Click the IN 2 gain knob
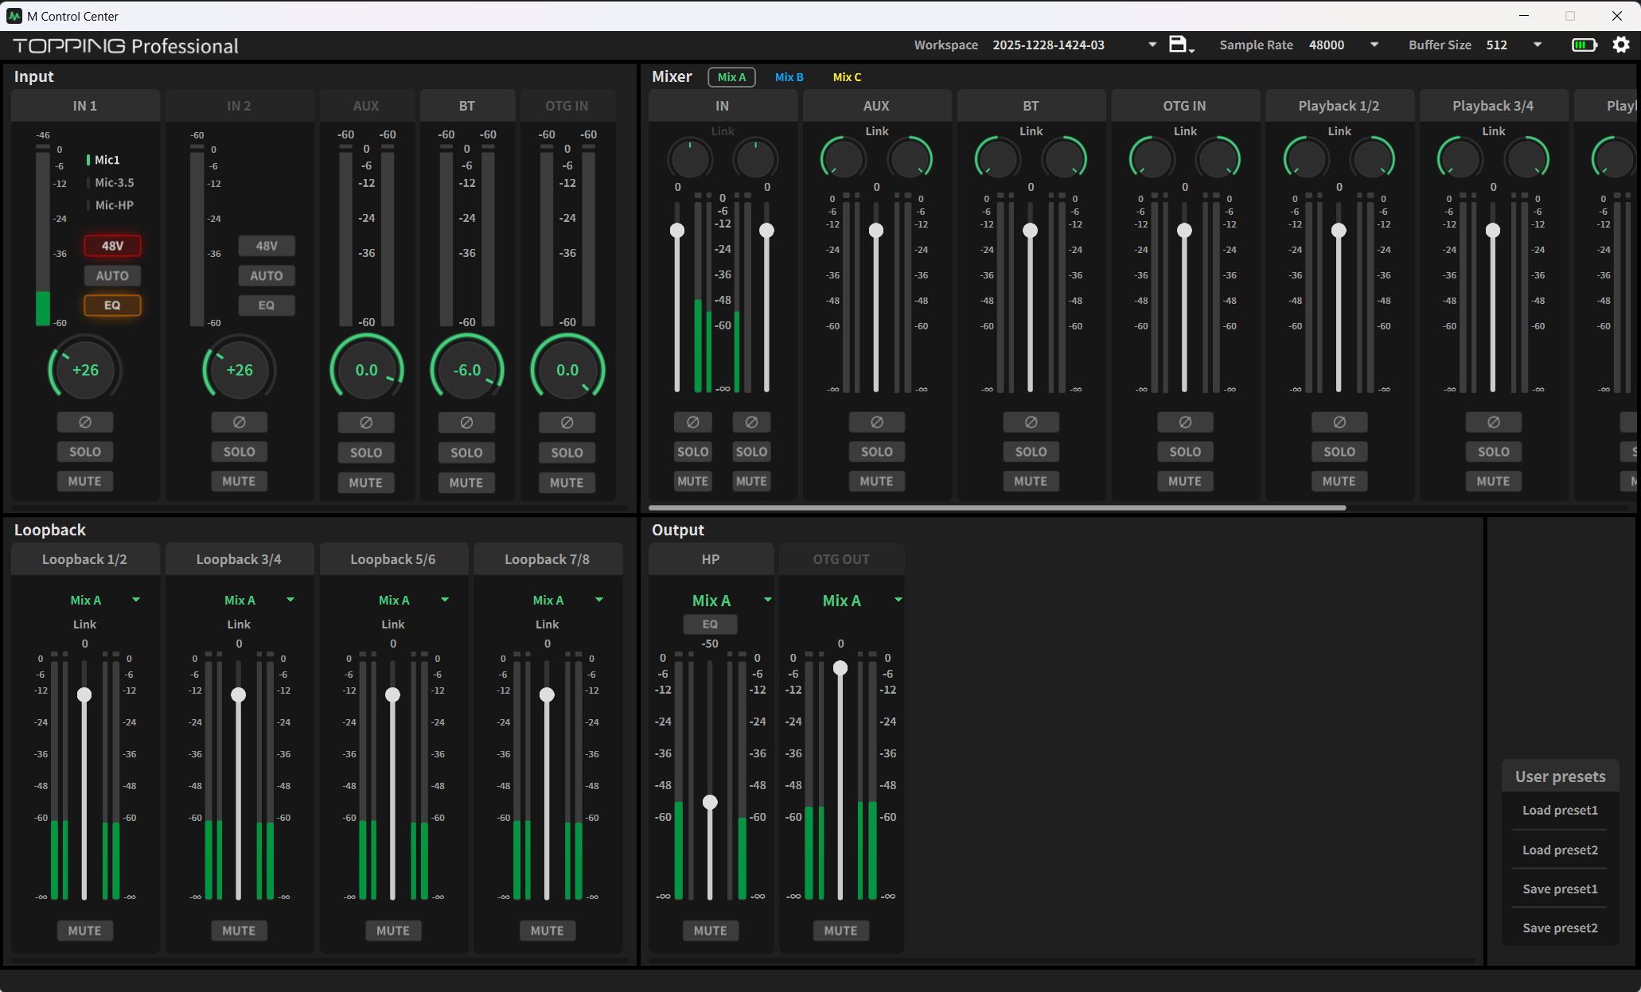The height and width of the screenshot is (992, 1641). point(239,370)
